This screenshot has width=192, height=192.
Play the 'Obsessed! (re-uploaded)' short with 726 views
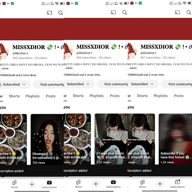click(x=47, y=139)
